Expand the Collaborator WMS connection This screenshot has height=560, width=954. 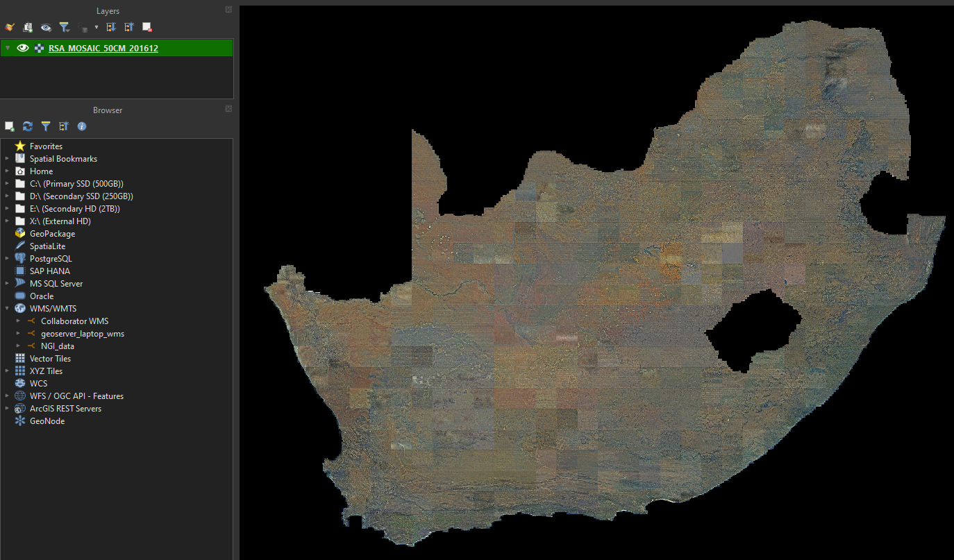pos(19,321)
